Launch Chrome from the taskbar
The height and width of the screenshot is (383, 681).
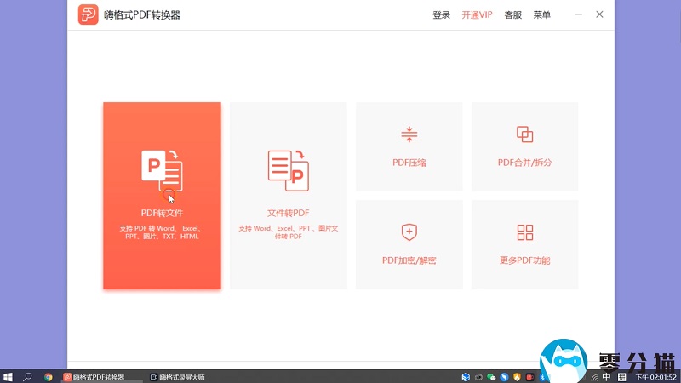coord(49,377)
